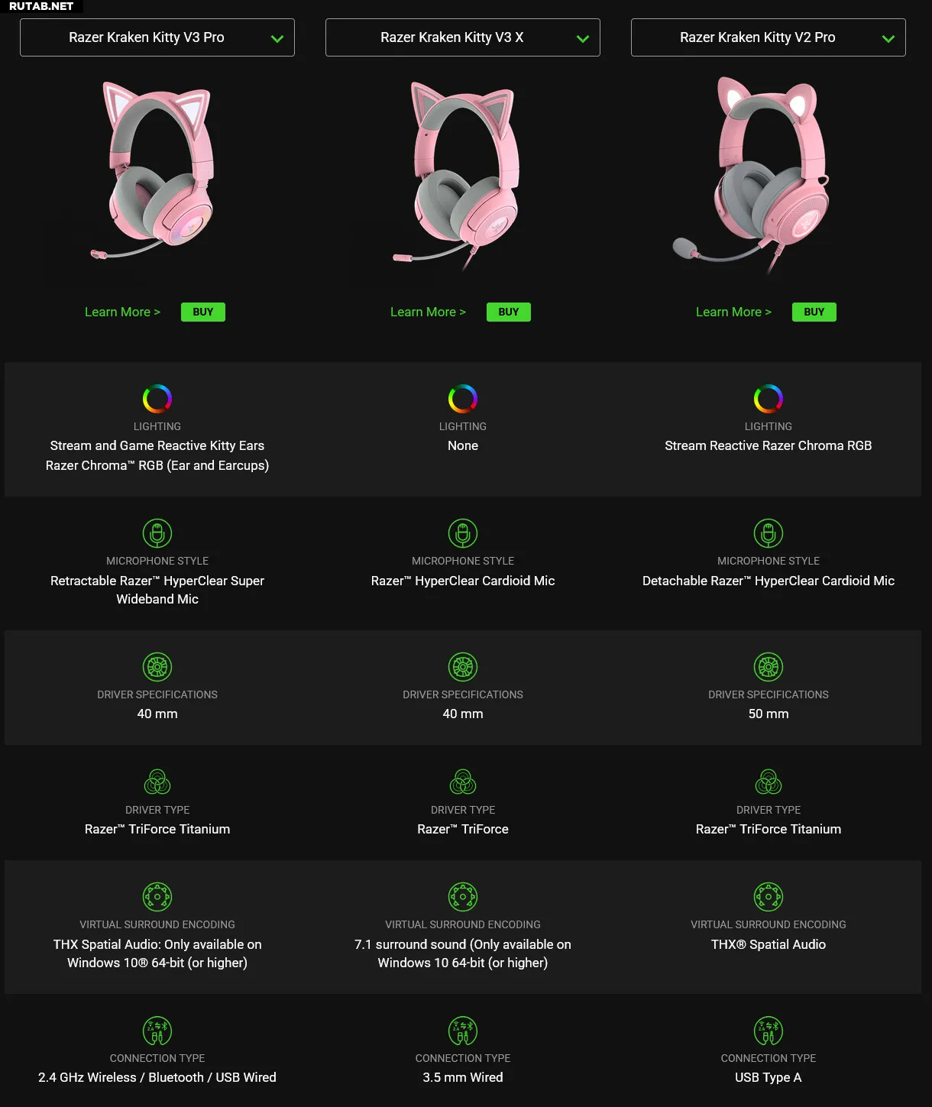Buy the Kraken Kitty V3 Pro headset
The width and height of the screenshot is (932, 1107).
(203, 312)
